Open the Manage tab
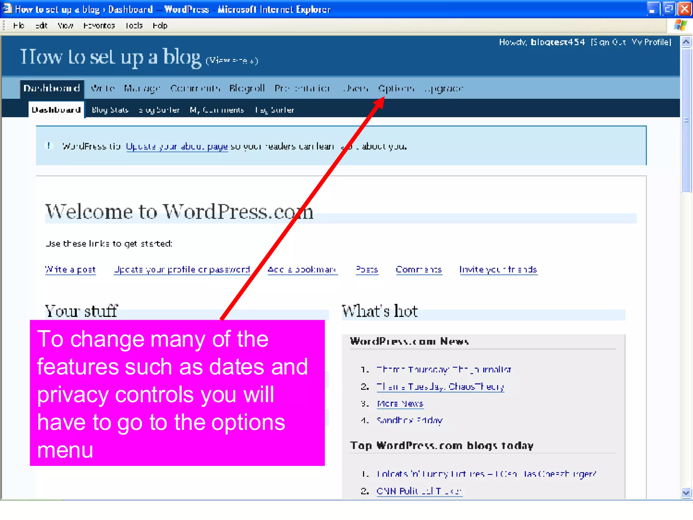 coord(142,88)
